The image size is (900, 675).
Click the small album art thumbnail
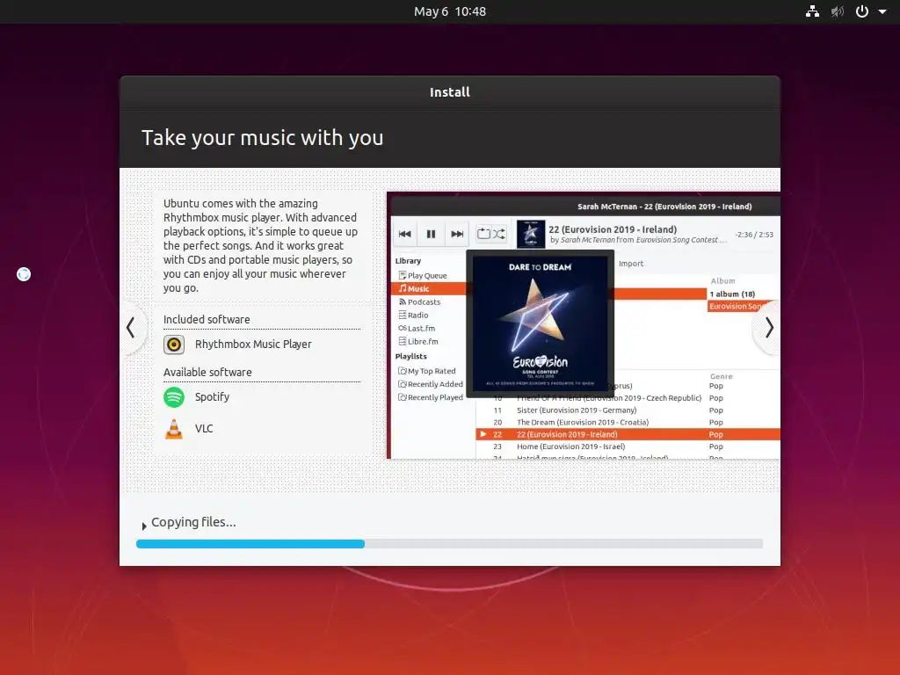(531, 234)
